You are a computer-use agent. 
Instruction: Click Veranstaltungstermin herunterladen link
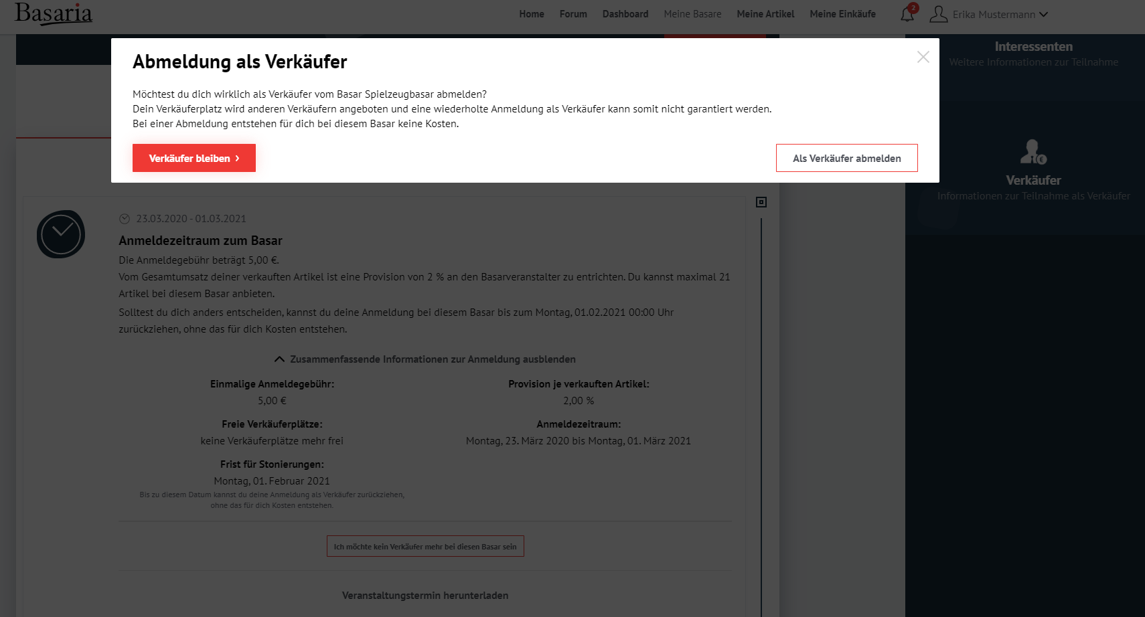click(425, 596)
